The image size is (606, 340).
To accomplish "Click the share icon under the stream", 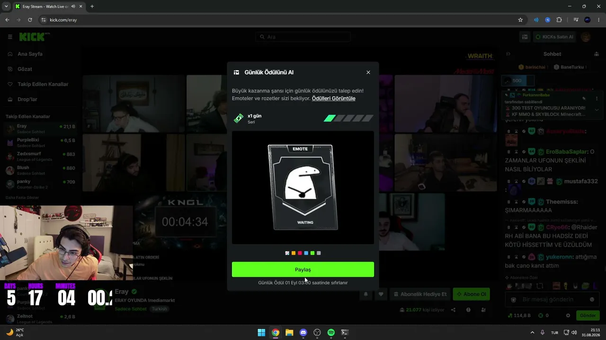I will [x=453, y=310].
